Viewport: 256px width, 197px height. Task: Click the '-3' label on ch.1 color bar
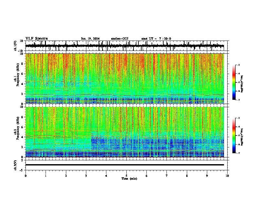[238, 65]
